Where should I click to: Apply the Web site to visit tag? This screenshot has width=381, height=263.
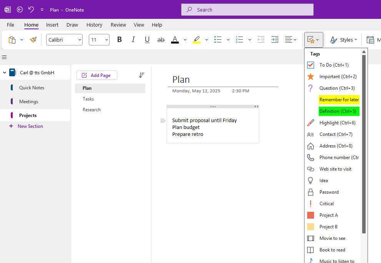(333, 169)
